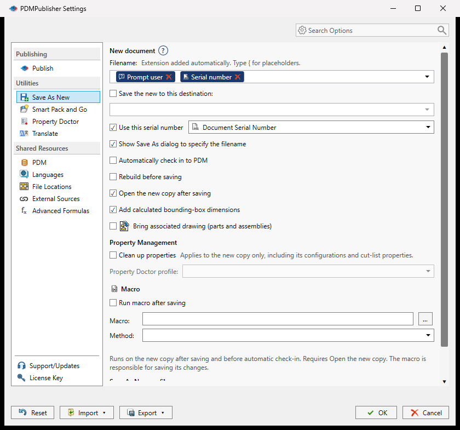Click the Reset button

click(x=32, y=412)
